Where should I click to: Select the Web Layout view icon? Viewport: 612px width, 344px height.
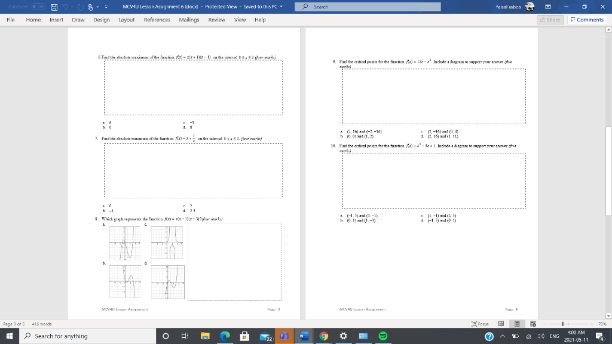pos(533,323)
